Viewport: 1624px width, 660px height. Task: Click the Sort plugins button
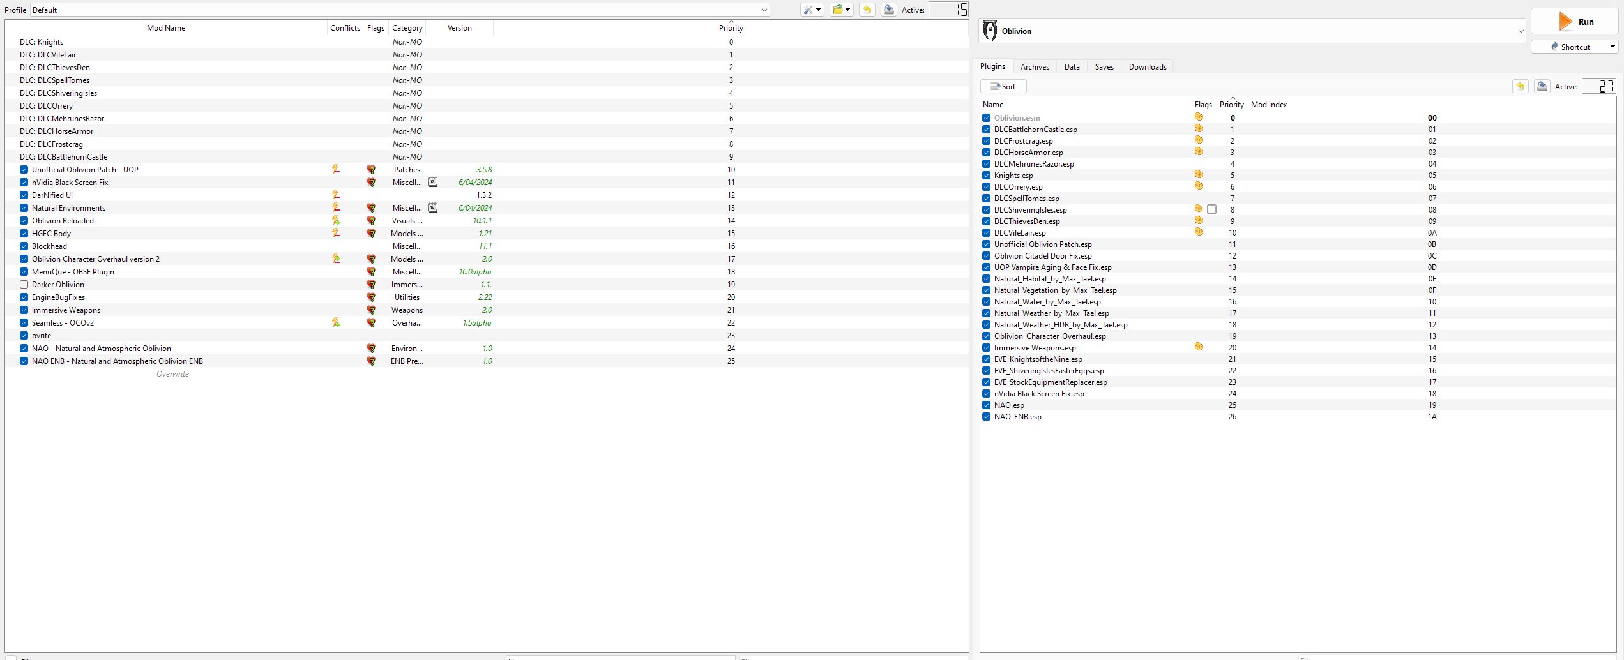pyautogui.click(x=1003, y=86)
